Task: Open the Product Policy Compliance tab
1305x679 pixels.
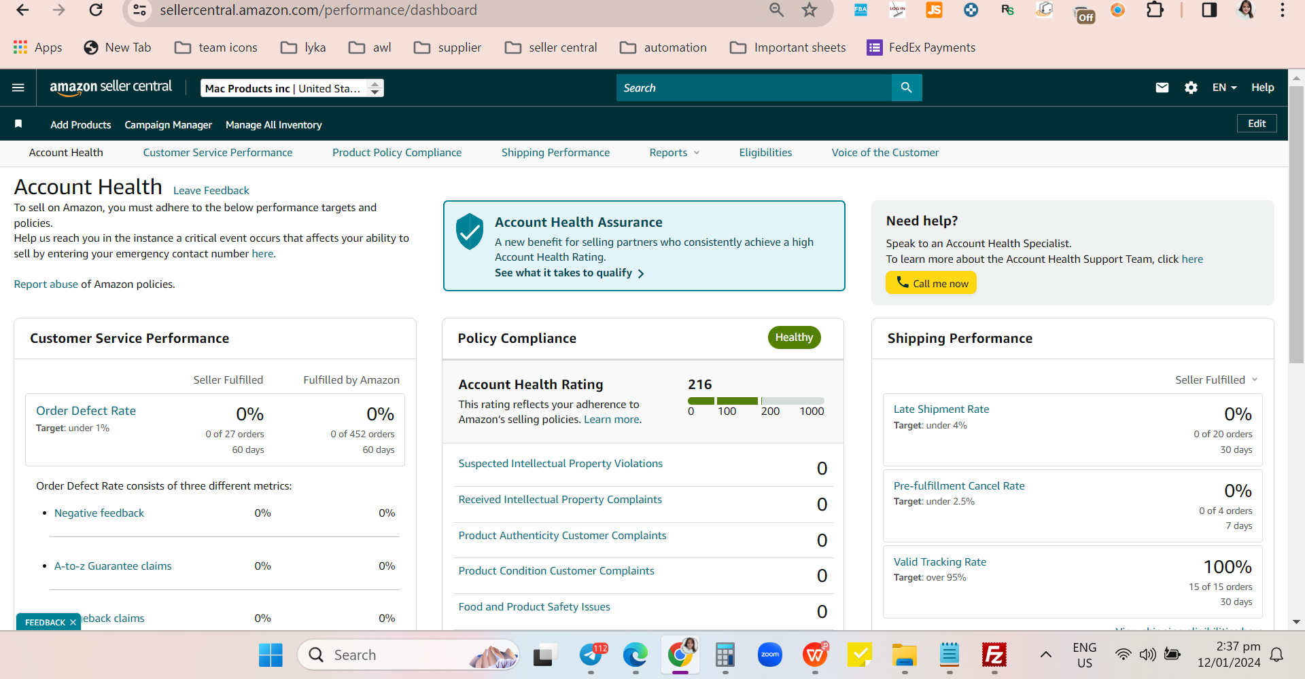Action: (x=397, y=153)
